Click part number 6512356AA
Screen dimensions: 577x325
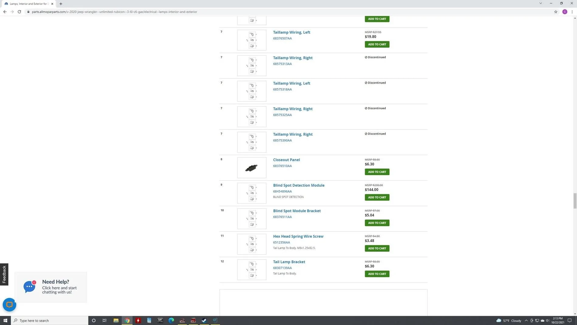pos(282,243)
